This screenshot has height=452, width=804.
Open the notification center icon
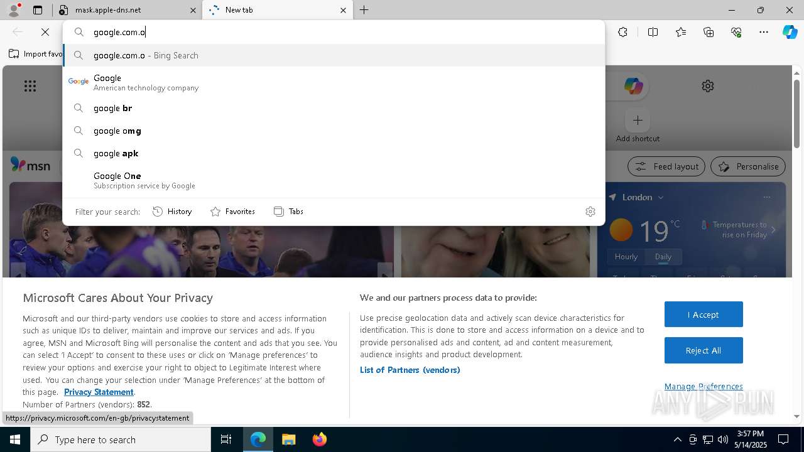tap(783, 439)
